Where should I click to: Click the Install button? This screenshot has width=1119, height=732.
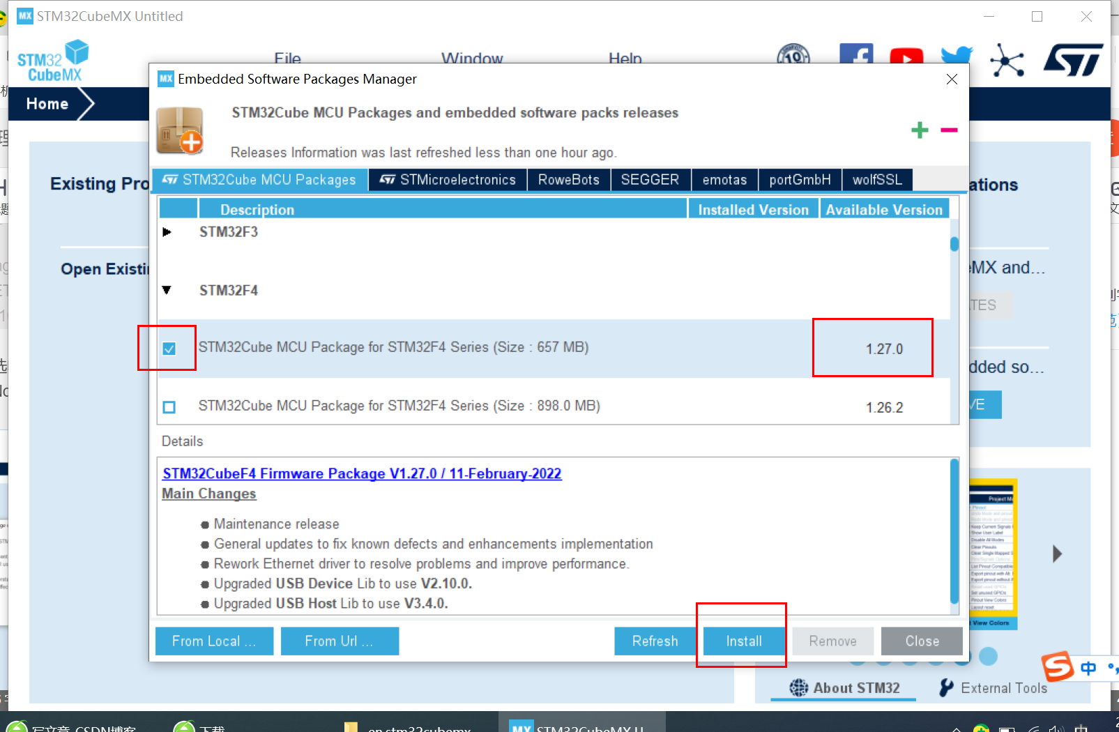pos(744,641)
